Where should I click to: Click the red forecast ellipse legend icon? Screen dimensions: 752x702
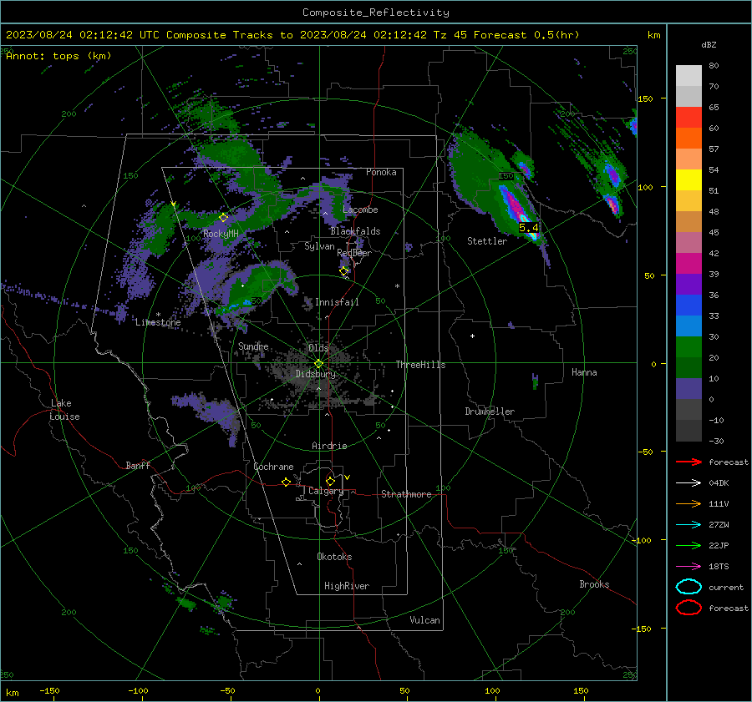click(688, 608)
